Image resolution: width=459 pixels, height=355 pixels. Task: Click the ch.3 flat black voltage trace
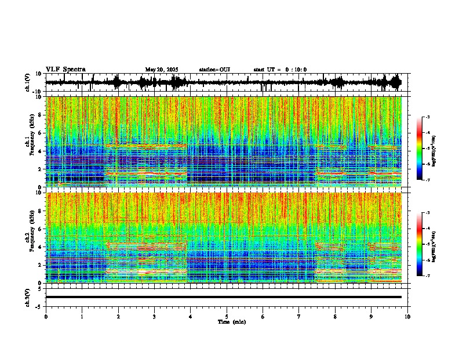tap(224, 297)
